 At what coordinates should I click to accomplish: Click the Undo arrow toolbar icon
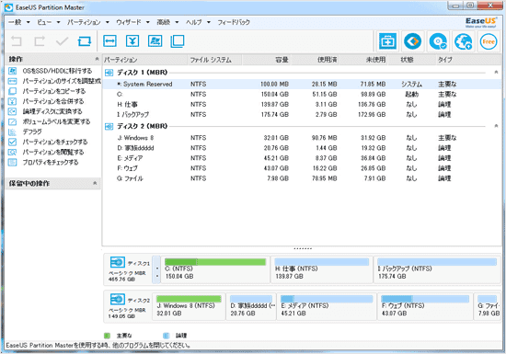point(17,41)
